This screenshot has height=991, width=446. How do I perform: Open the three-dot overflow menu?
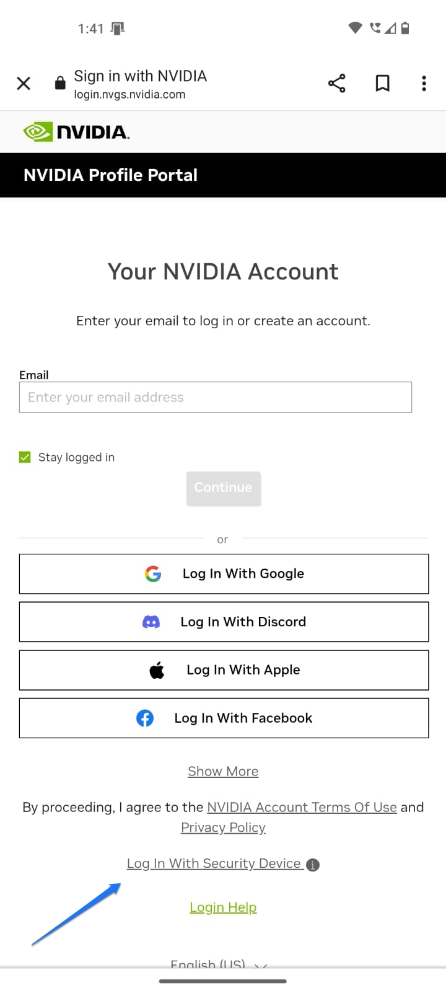click(424, 83)
